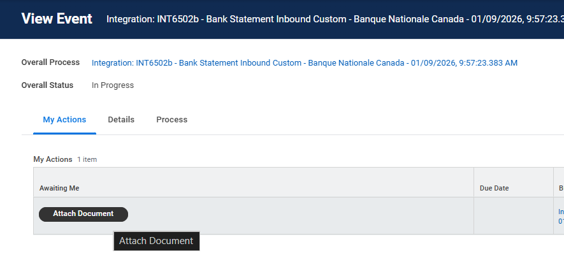Viewport: 564px width, 260px height.
Task: Click the Attach Document button
Action: point(83,214)
